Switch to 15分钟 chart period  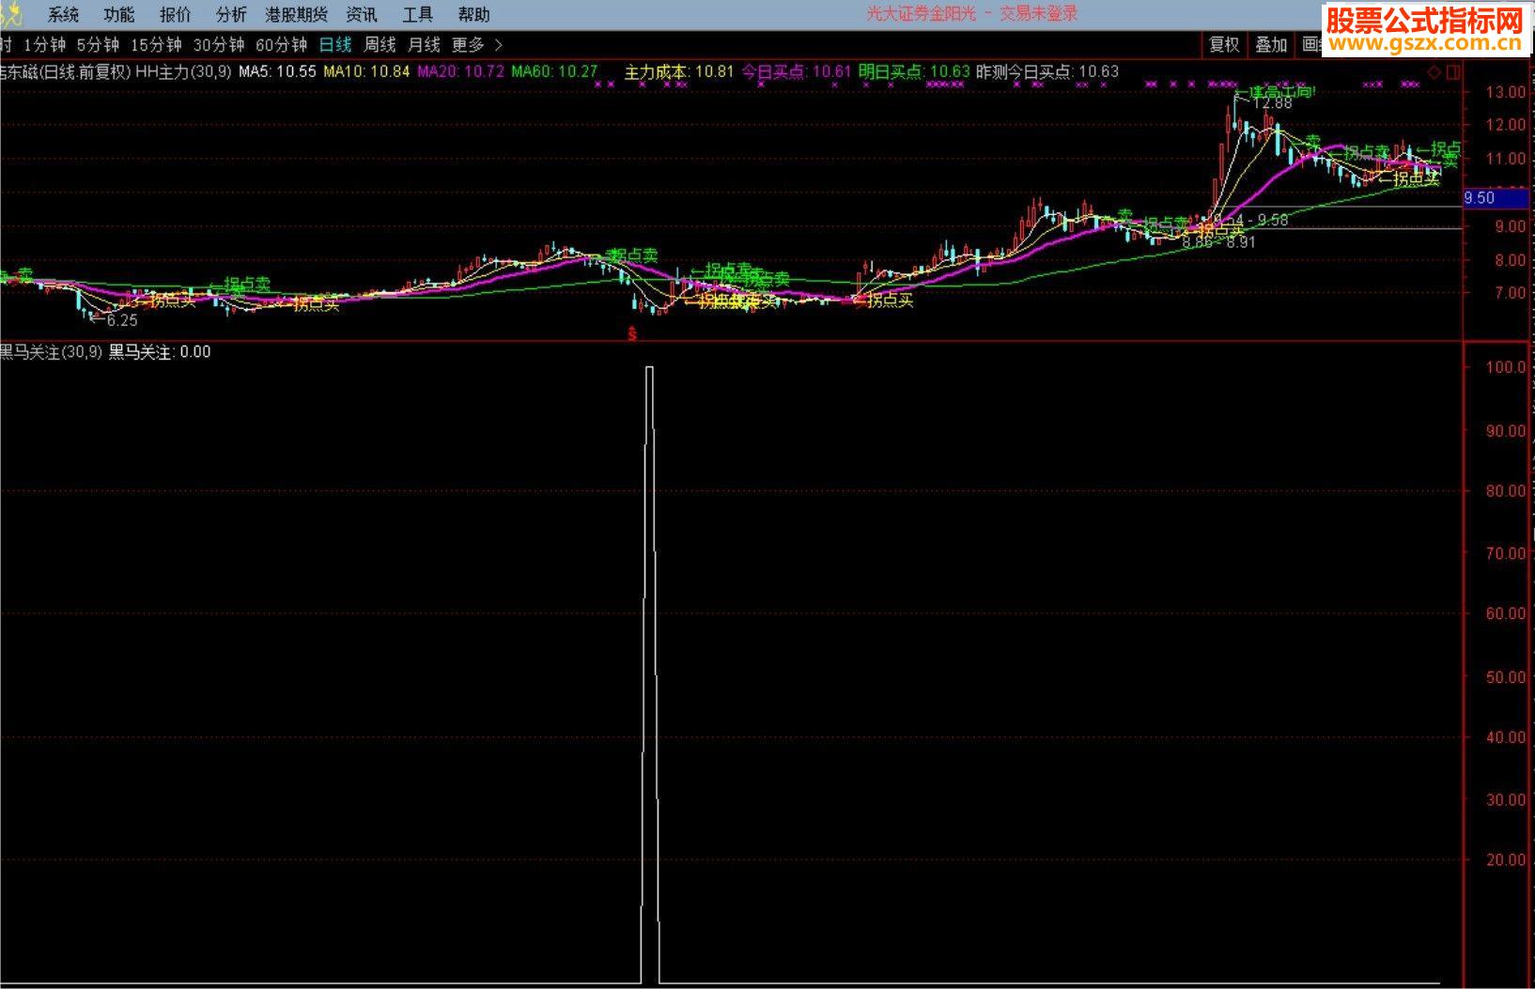click(x=156, y=44)
